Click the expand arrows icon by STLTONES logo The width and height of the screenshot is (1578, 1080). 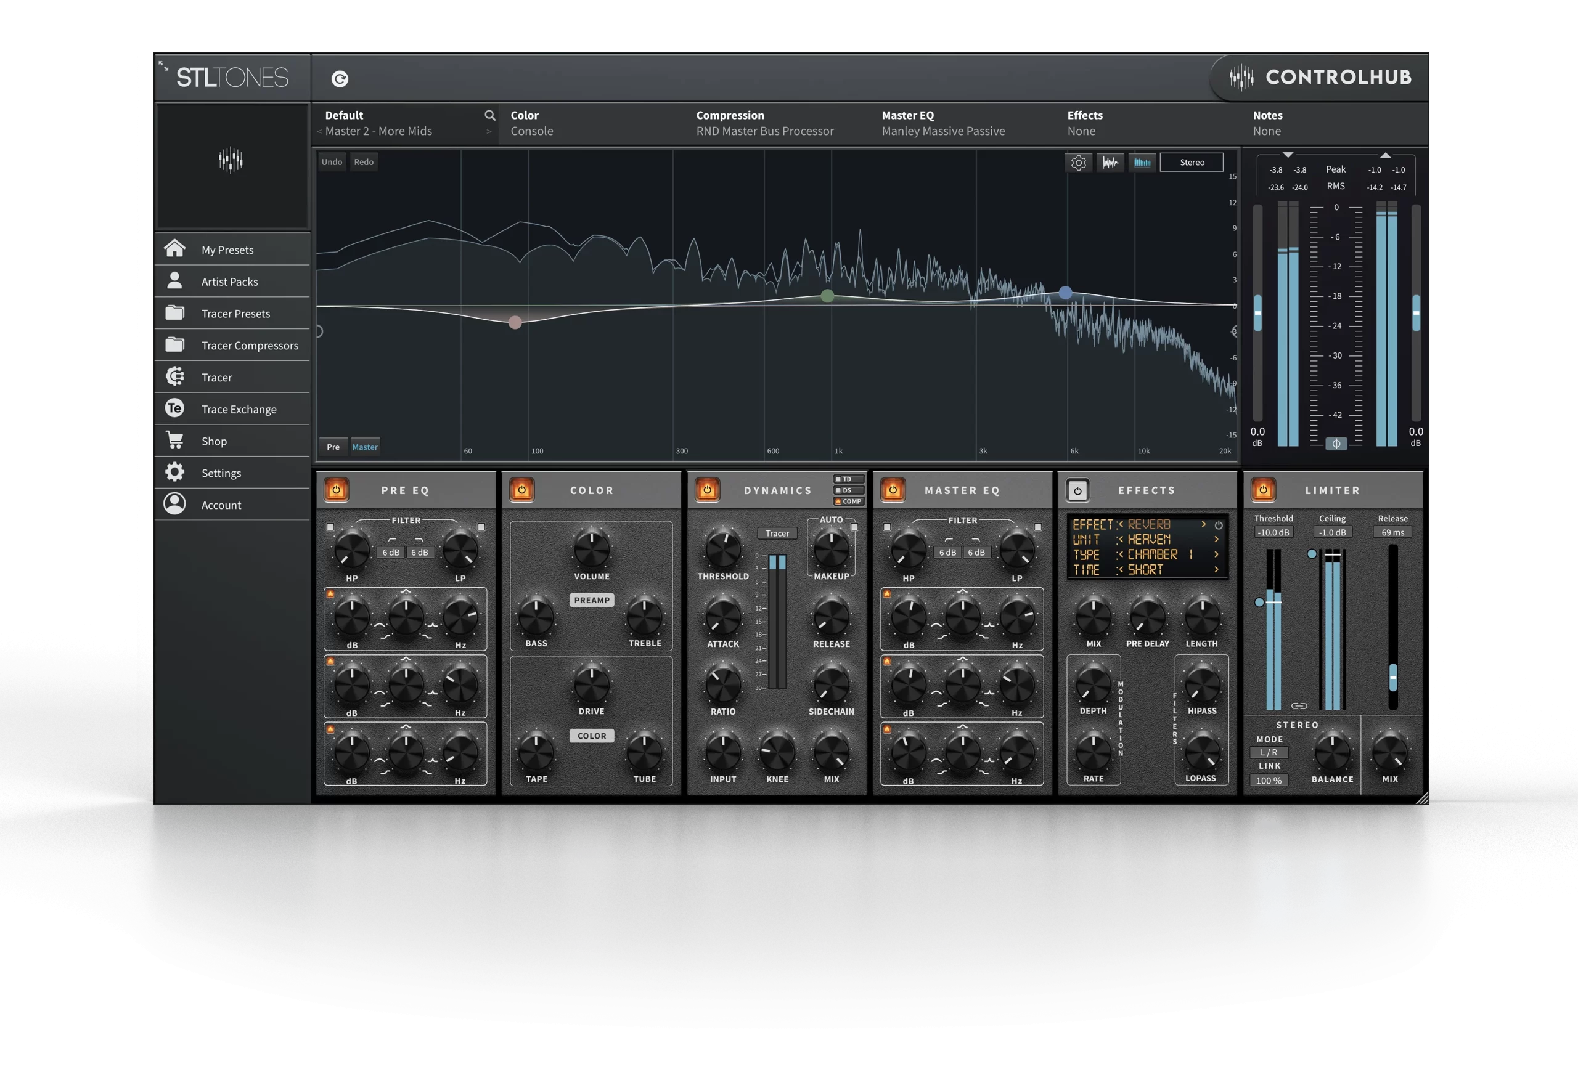click(x=163, y=66)
